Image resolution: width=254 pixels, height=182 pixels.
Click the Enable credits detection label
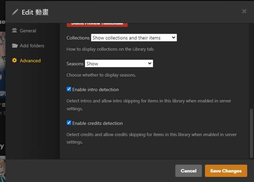coord(97,123)
